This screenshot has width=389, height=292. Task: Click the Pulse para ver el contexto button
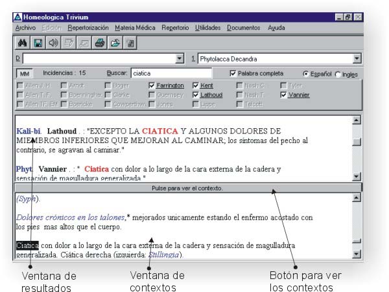point(188,188)
